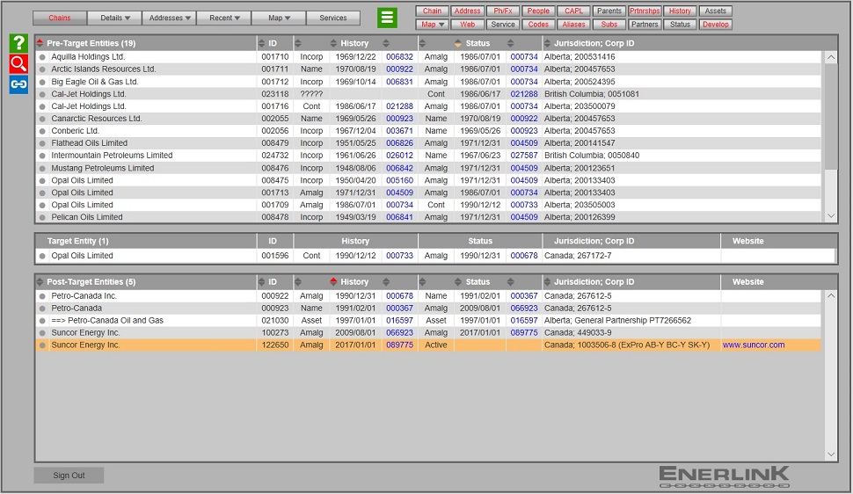Click the sort arrow before Post-Target Status header
The width and height of the screenshot is (853, 494).
(458, 282)
